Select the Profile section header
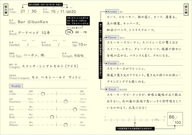The image size is (192, 135). pyautogui.click(x=16, y=86)
